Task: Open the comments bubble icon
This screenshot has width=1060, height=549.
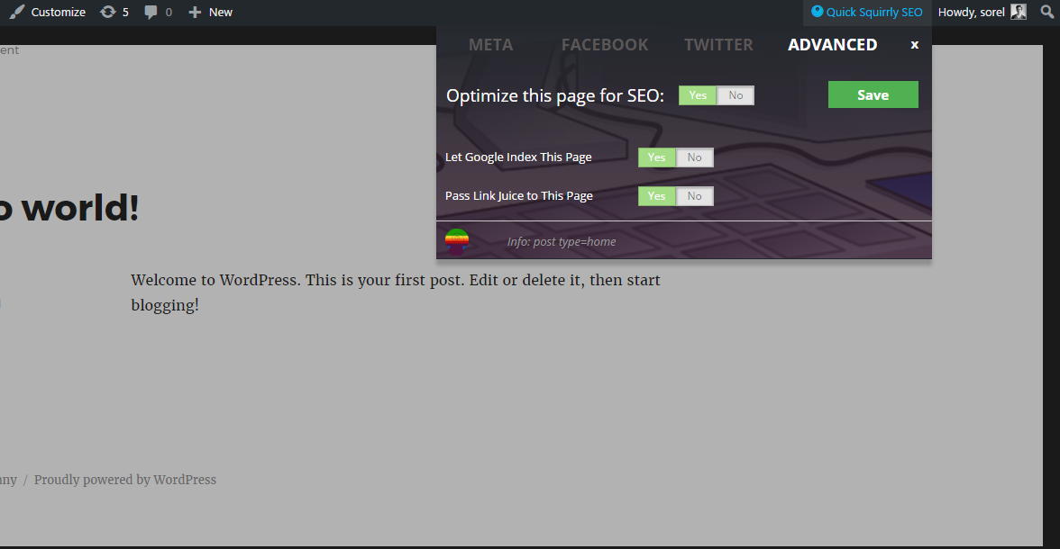Action: (151, 13)
